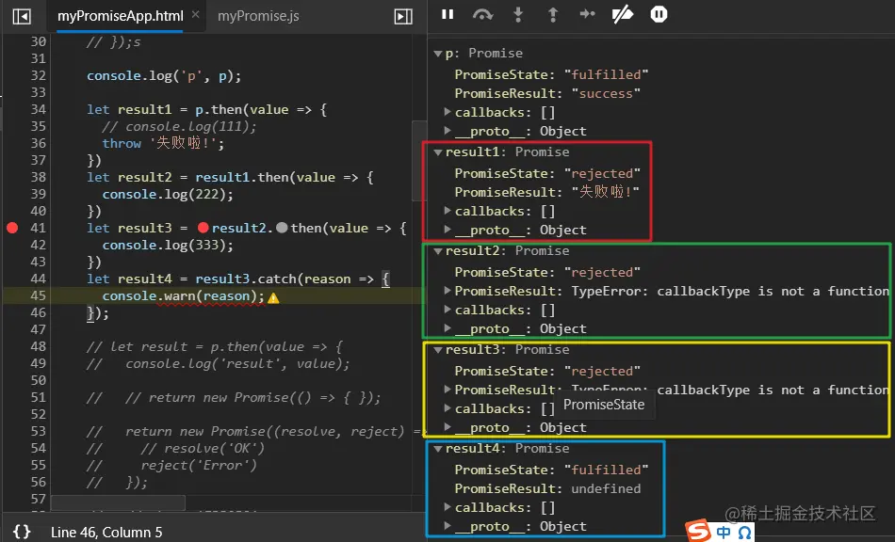Collapse the result4 Promise object
The height and width of the screenshot is (542, 895).
point(438,449)
